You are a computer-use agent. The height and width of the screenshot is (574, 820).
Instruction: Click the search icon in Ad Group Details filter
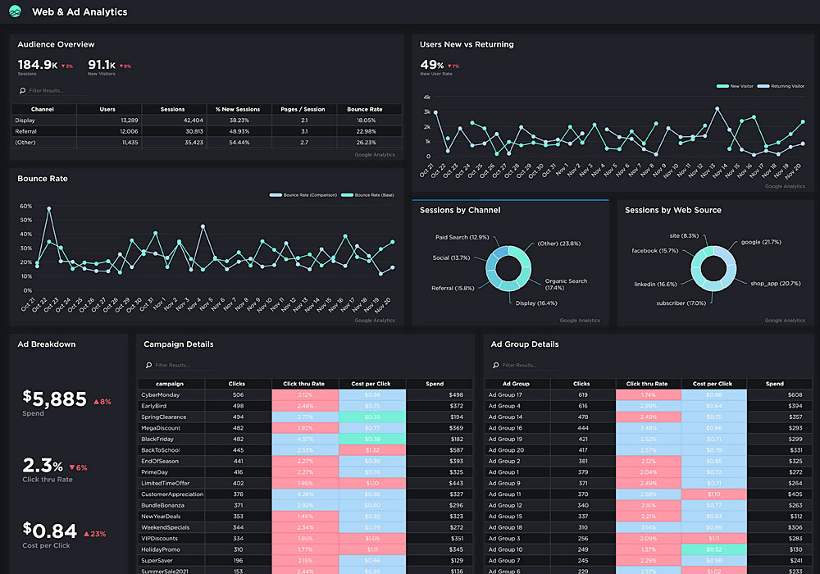(496, 365)
